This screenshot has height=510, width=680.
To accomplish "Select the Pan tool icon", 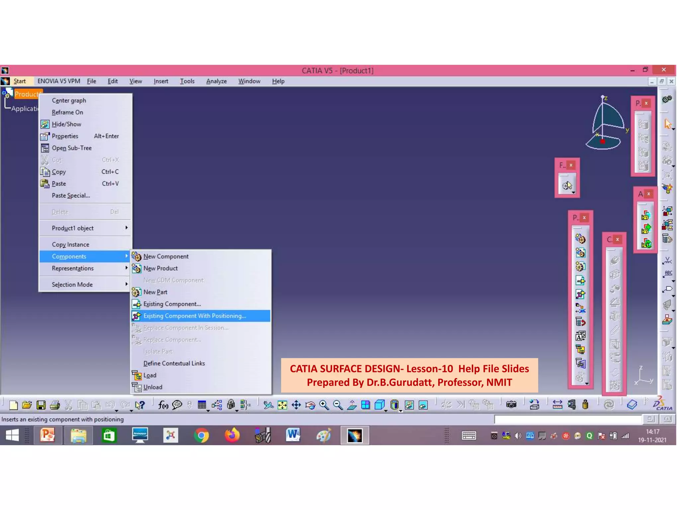I will click(x=296, y=405).
